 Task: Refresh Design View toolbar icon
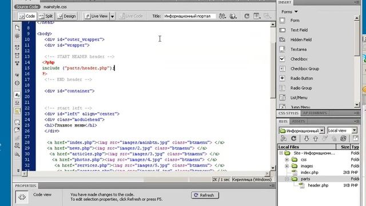tap(246, 16)
